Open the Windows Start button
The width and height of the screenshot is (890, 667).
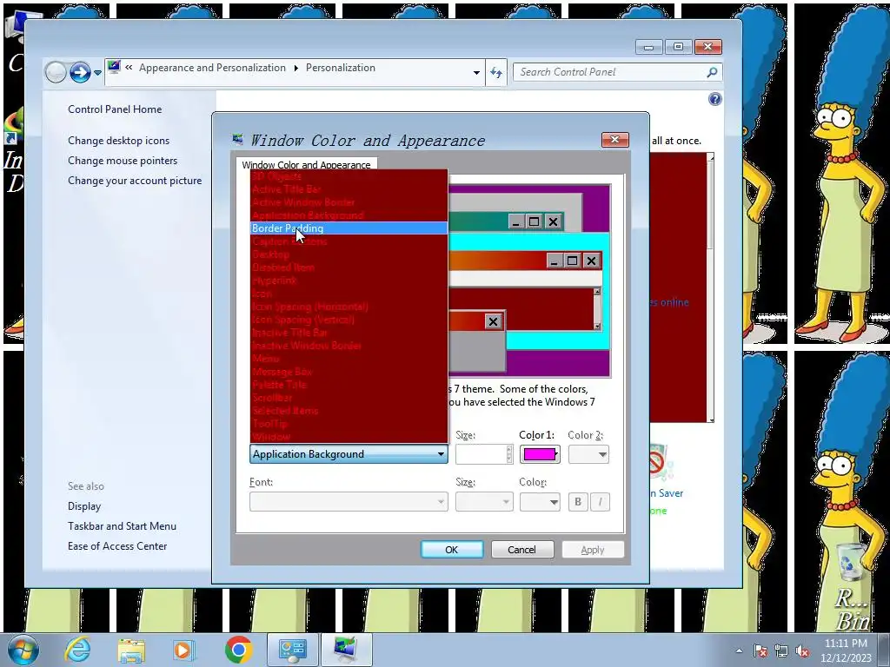click(x=23, y=650)
